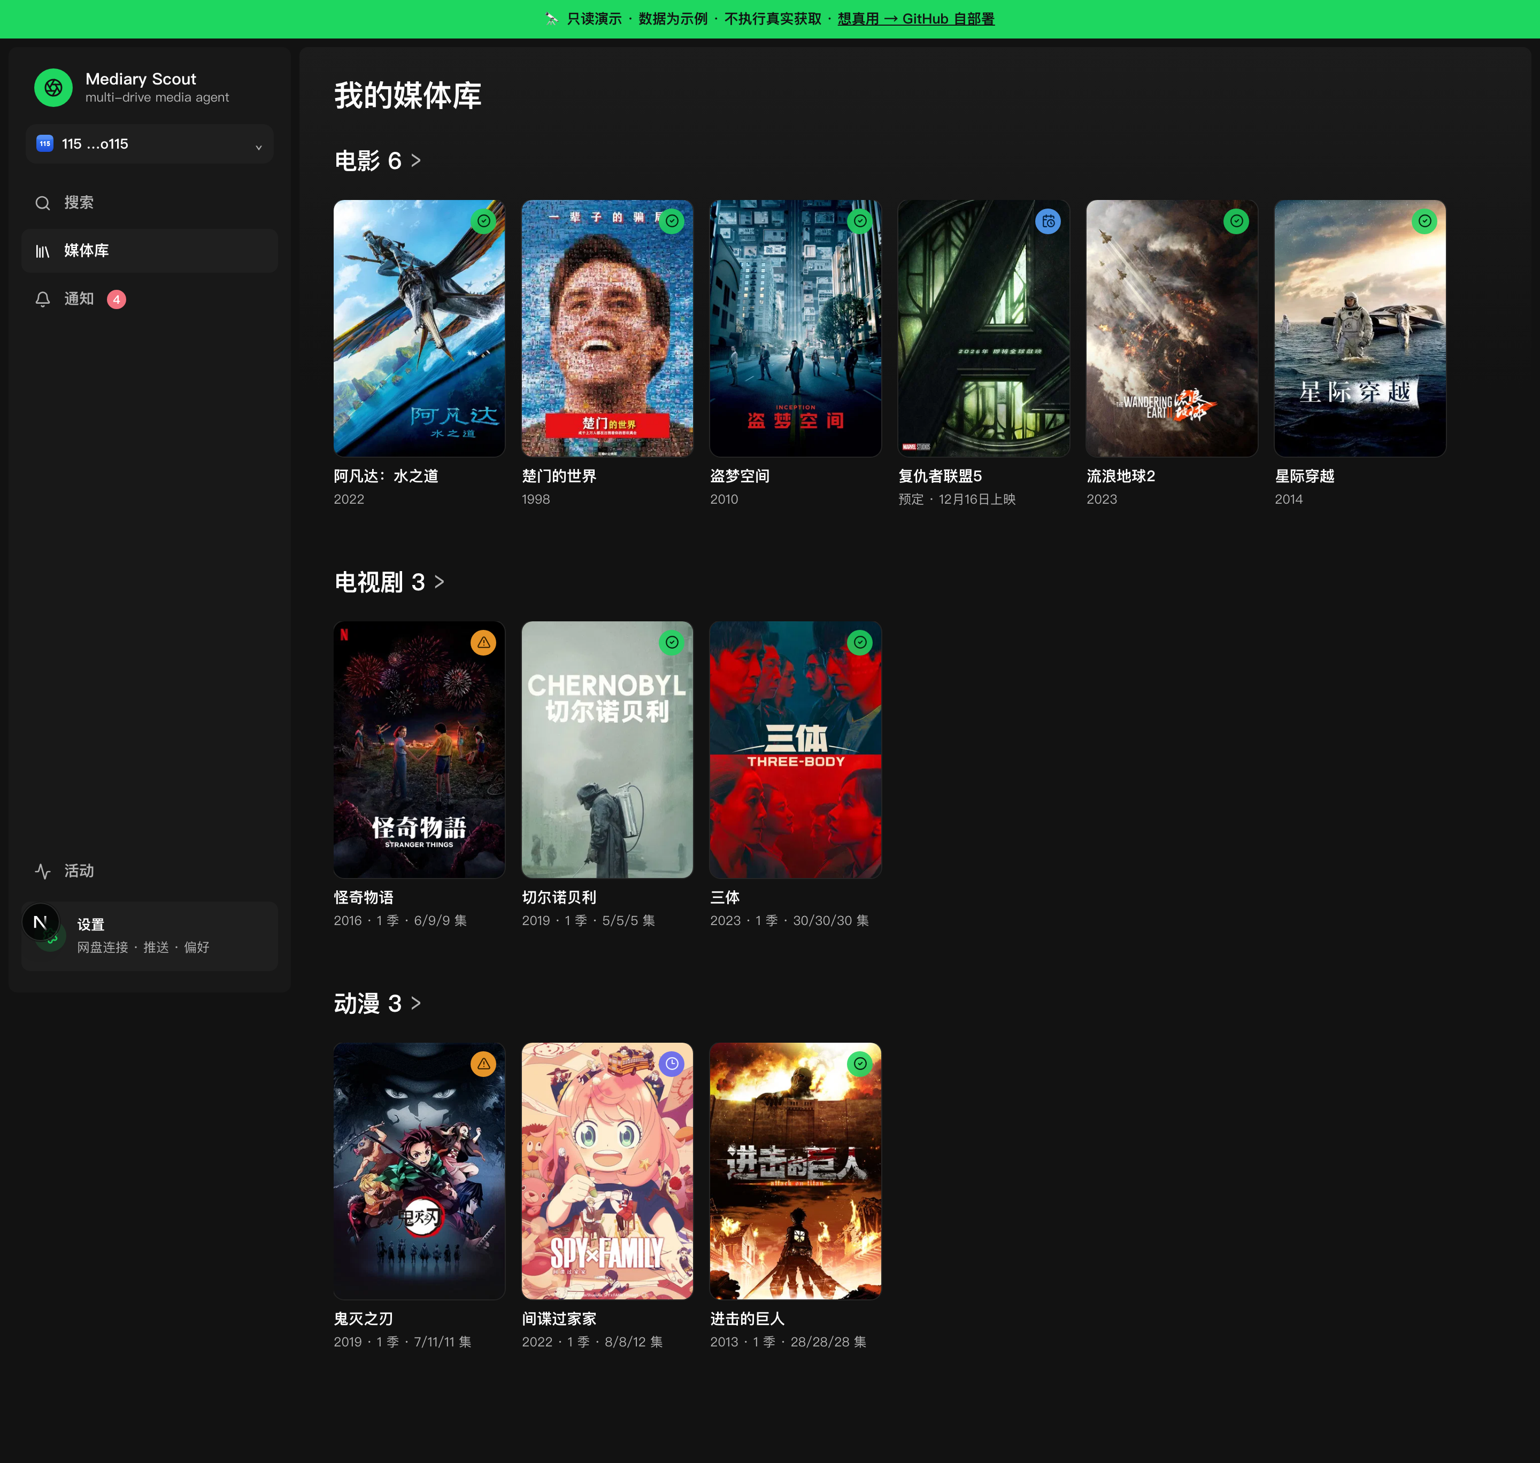Click the 三体 title below its poster
1540x1463 pixels.
725,898
